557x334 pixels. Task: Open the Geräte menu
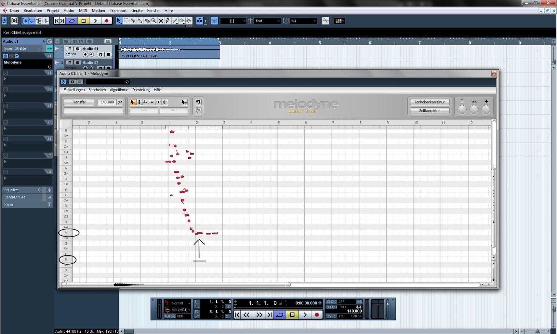click(x=137, y=11)
